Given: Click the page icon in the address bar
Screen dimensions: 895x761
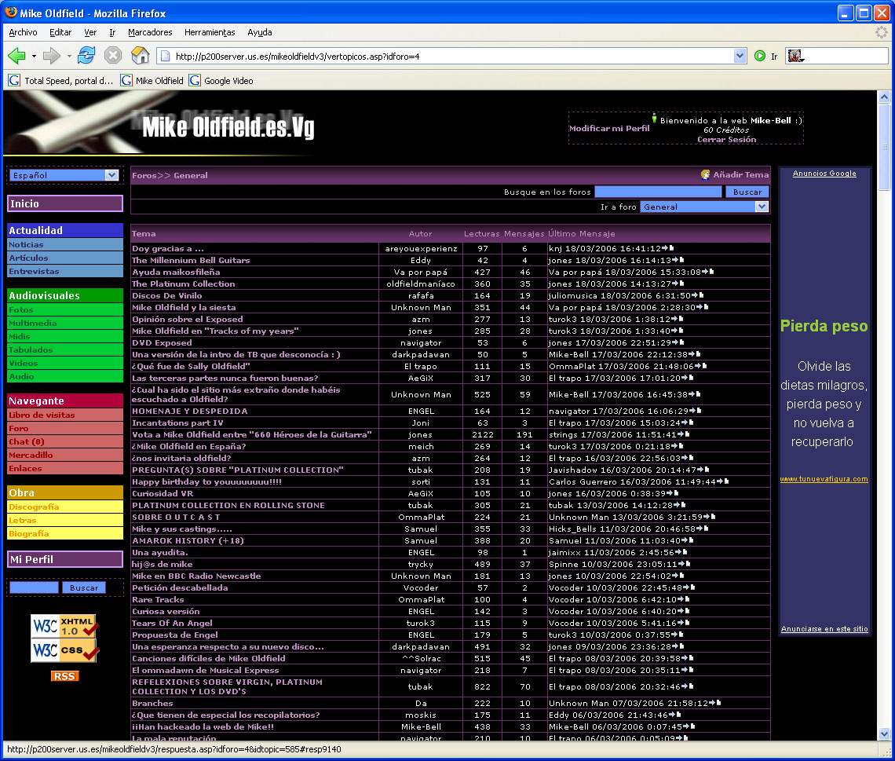Looking at the screenshot, I should pyautogui.click(x=166, y=56).
